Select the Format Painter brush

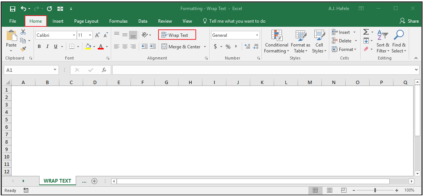pos(23,49)
